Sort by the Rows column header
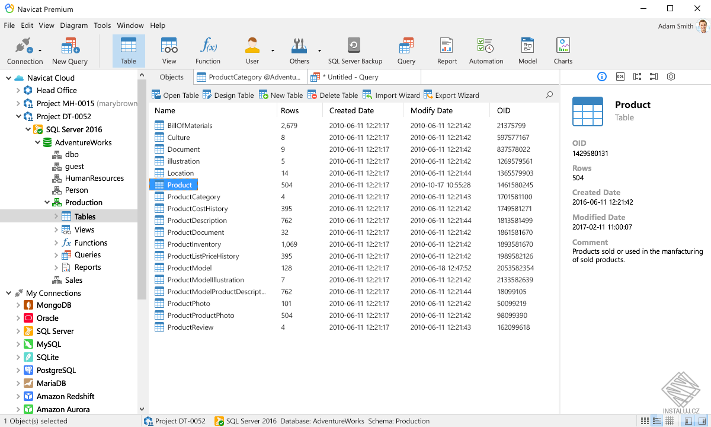This screenshot has height=427, width=711. (300, 110)
